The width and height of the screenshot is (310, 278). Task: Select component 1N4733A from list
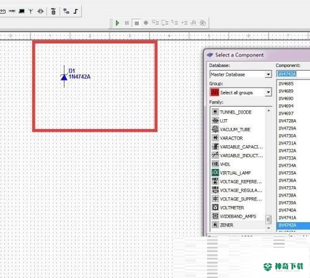click(x=287, y=158)
